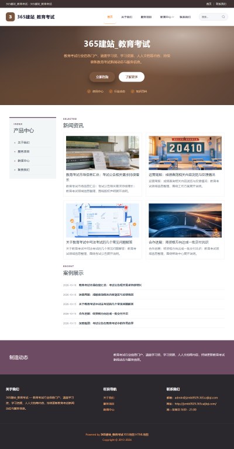This screenshot has width=234, height=449.
Task: Click the first check icon under hero buttons
Action: (89, 92)
